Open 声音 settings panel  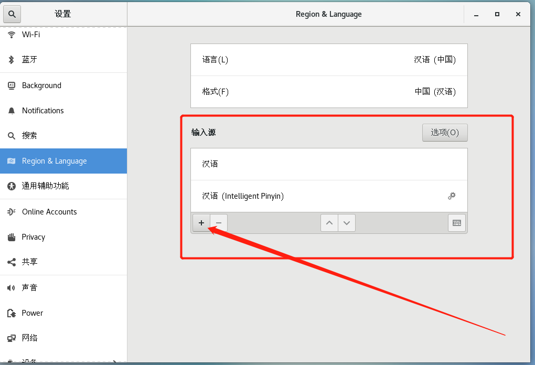[63, 288]
